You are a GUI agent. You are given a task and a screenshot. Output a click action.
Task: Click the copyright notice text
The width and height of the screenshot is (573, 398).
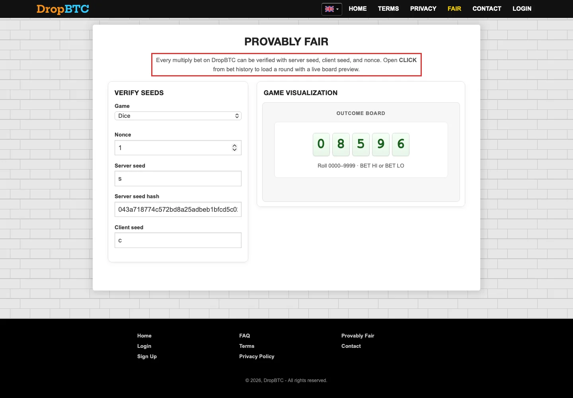tap(286, 380)
